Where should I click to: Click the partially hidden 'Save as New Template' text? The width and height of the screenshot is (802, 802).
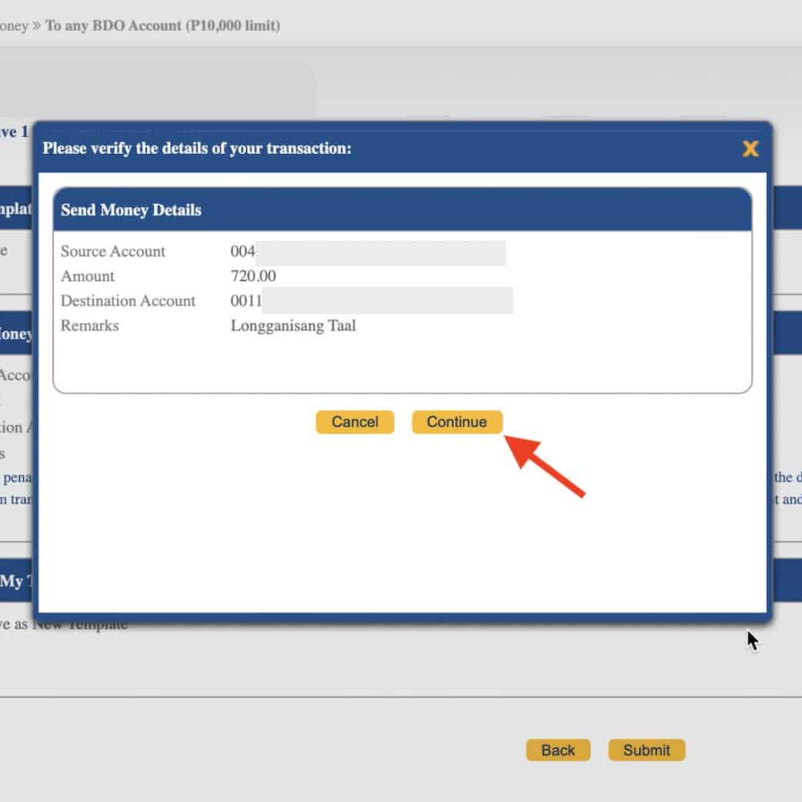(77, 625)
